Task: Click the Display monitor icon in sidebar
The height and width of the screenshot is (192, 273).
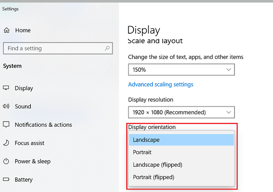Action: click(6, 88)
